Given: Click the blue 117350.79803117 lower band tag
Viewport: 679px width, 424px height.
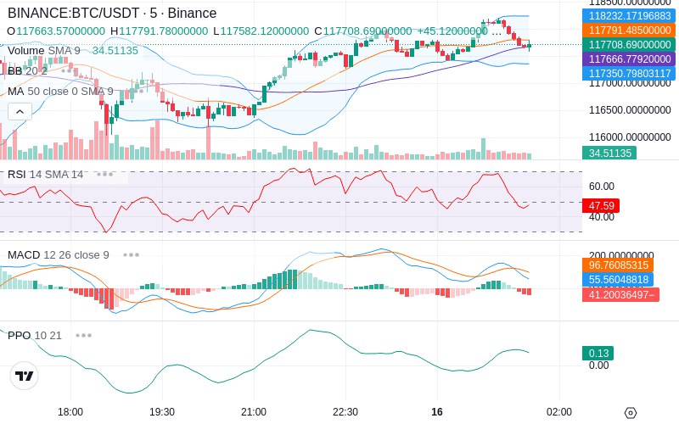Looking at the screenshot, I should pos(629,73).
